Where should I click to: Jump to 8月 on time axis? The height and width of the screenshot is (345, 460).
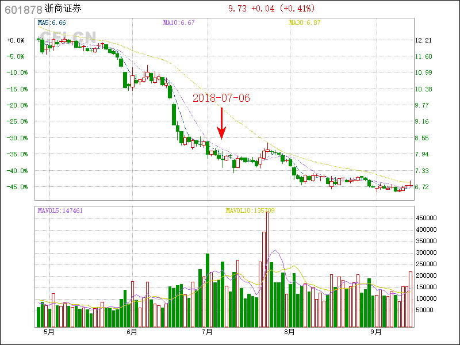[x=290, y=332]
